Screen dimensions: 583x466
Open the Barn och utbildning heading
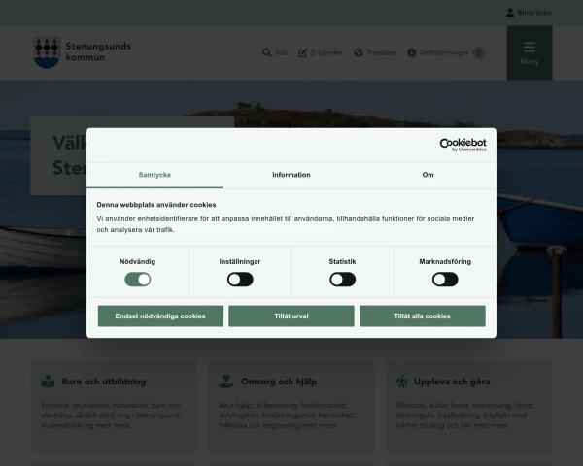click(x=104, y=382)
